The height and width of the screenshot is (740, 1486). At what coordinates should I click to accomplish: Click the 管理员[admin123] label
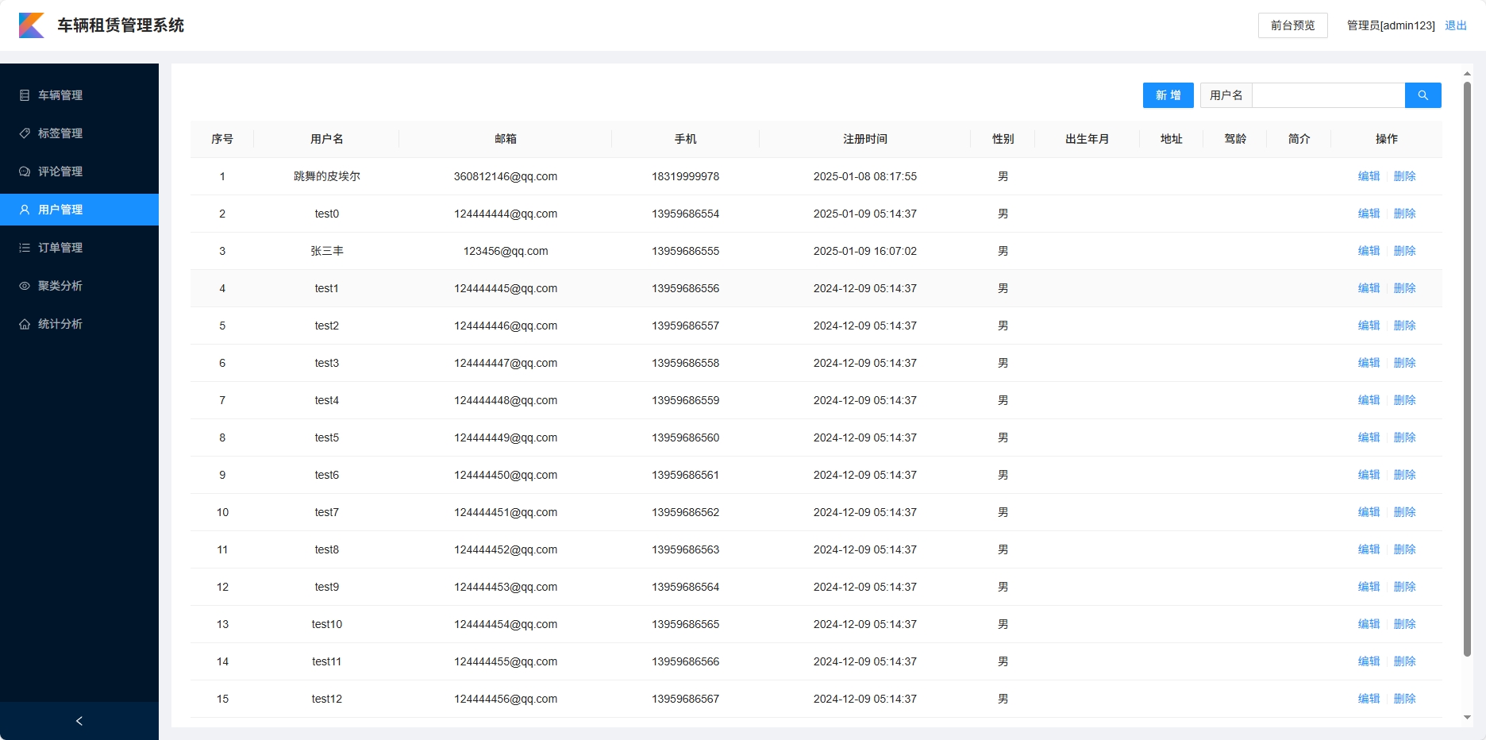coord(1391,25)
